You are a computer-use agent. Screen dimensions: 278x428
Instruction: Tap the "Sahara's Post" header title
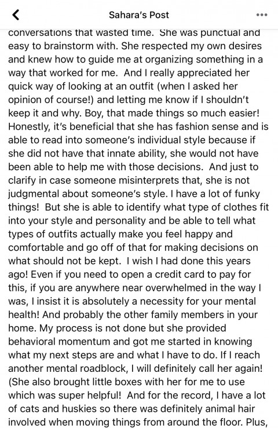point(139,14)
